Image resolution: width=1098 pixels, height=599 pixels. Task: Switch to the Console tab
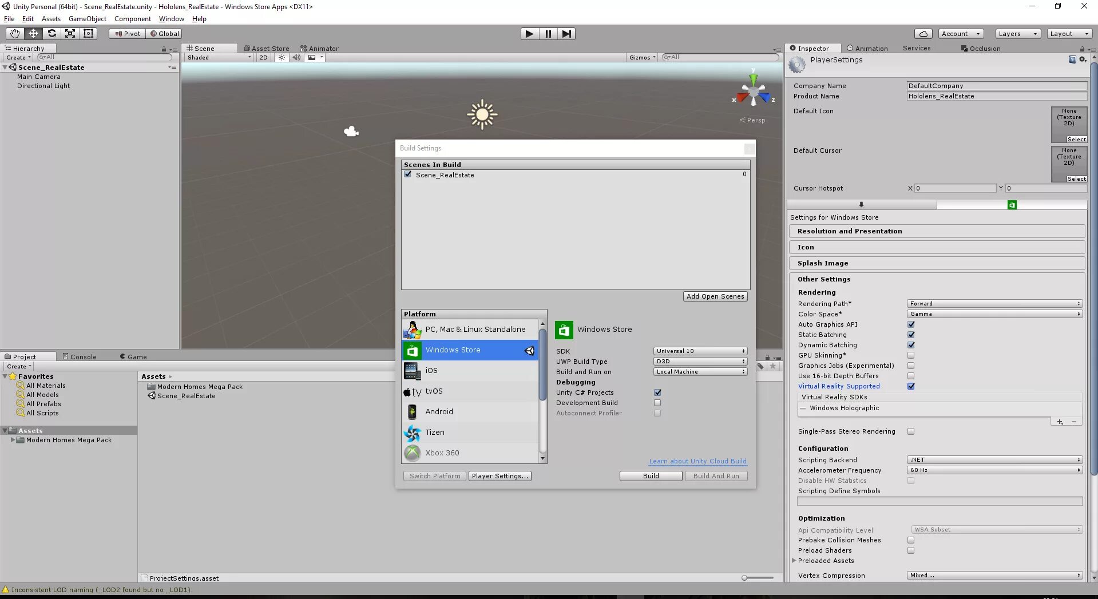[80, 357]
